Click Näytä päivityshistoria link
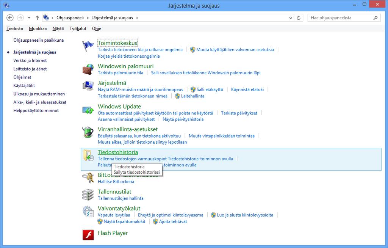The width and height of the screenshot is (388, 248). click(x=183, y=119)
